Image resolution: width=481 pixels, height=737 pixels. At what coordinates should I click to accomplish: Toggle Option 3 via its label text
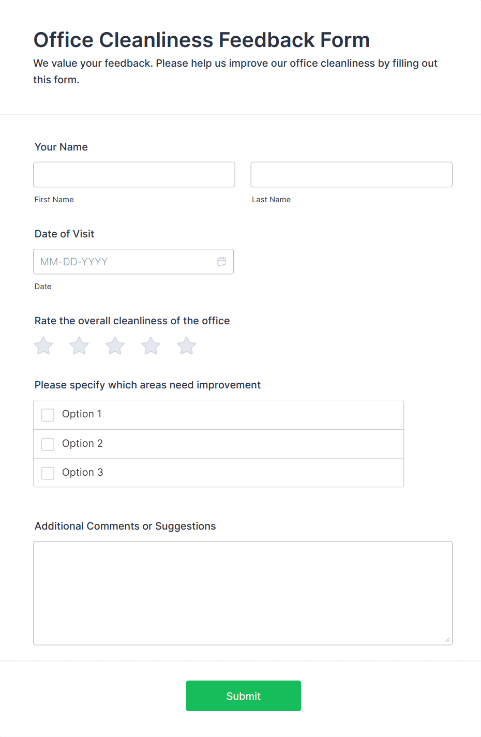(x=82, y=472)
